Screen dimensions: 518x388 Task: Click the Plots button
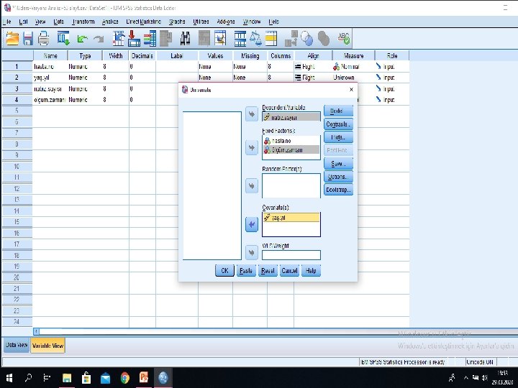339,137
